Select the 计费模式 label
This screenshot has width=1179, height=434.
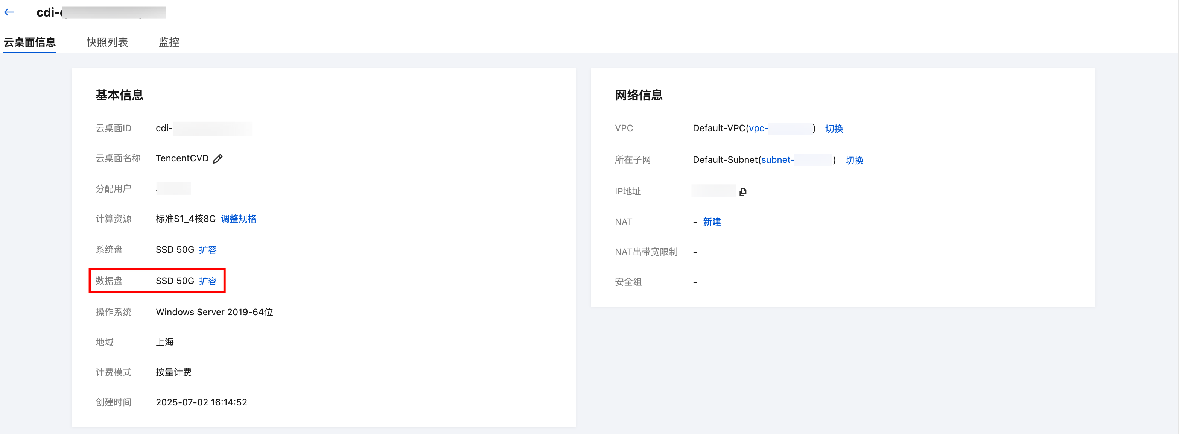coord(114,372)
